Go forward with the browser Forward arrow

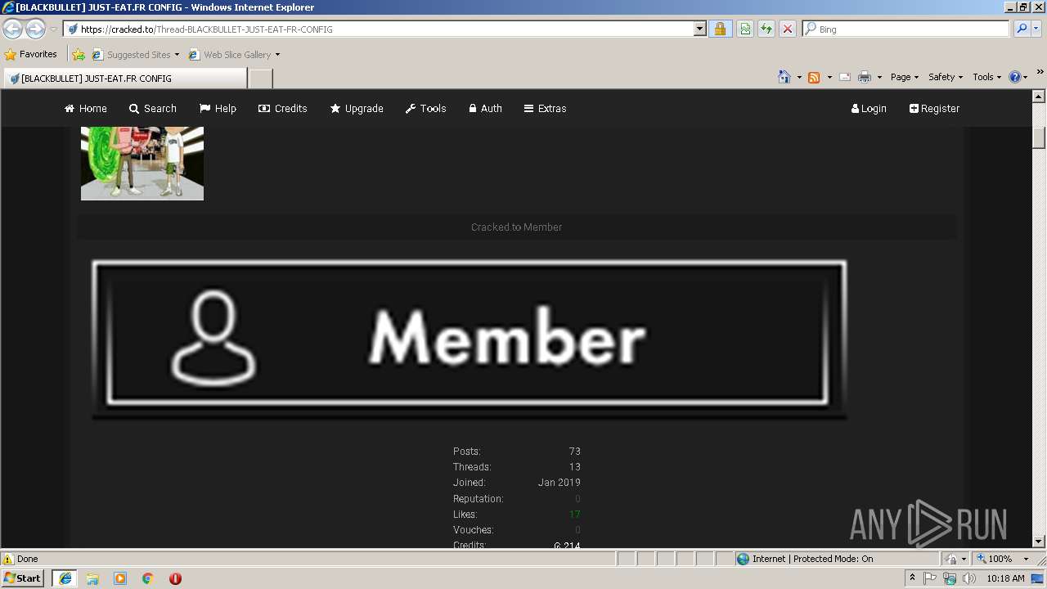(35, 29)
